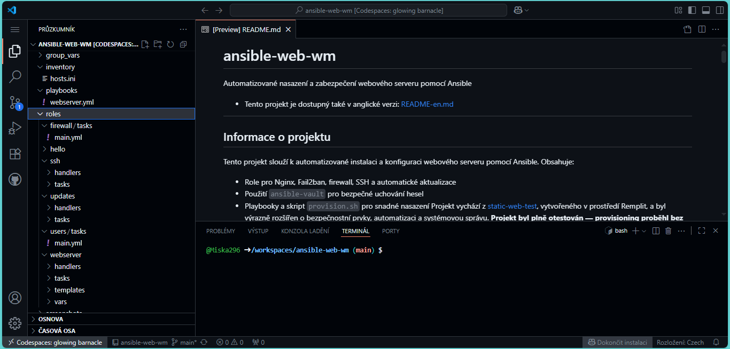Screen dimensions: 730x349
Task: Click Dokončit instalaci in status bar
Action: (x=617, y=343)
